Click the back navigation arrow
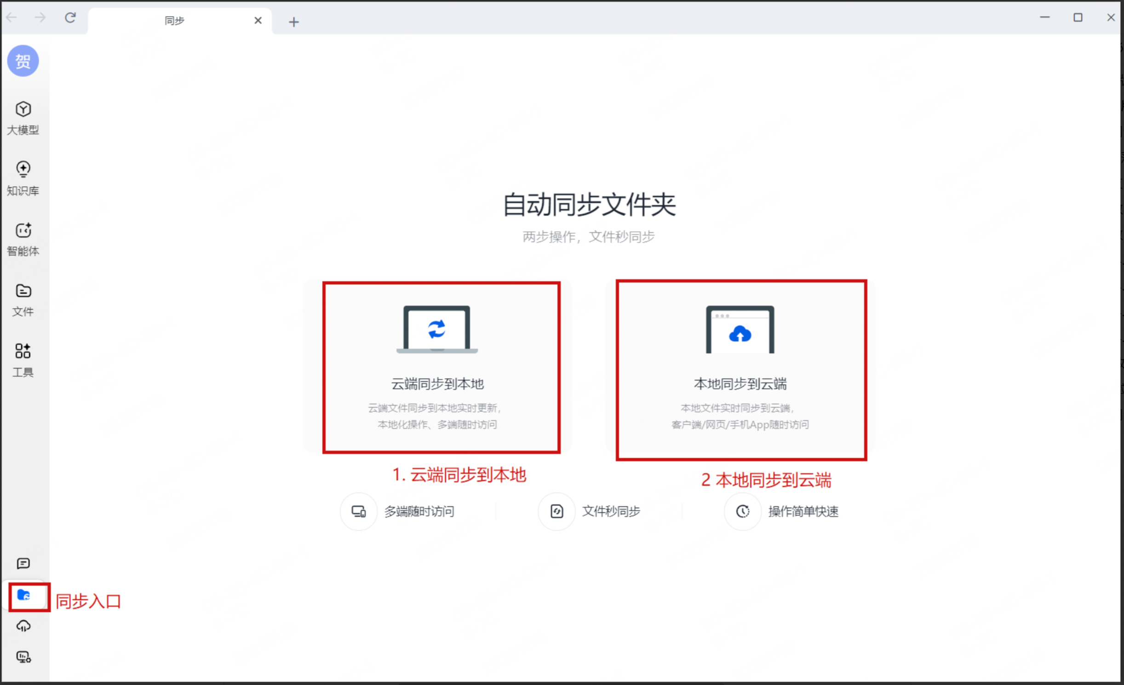The image size is (1124, 685). [11, 17]
